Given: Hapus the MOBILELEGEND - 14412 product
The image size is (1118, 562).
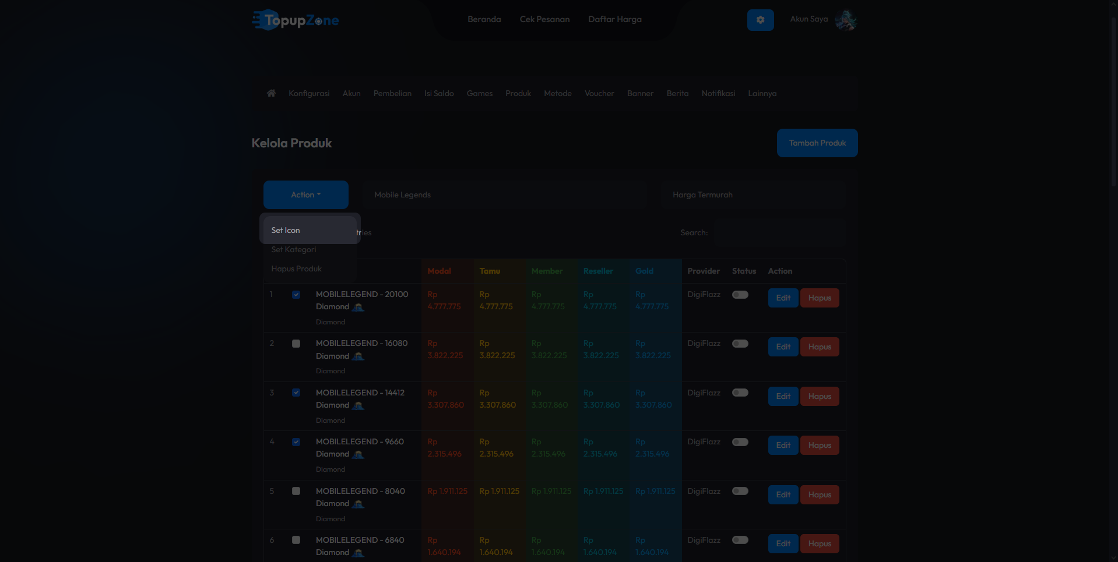Looking at the screenshot, I should [820, 396].
